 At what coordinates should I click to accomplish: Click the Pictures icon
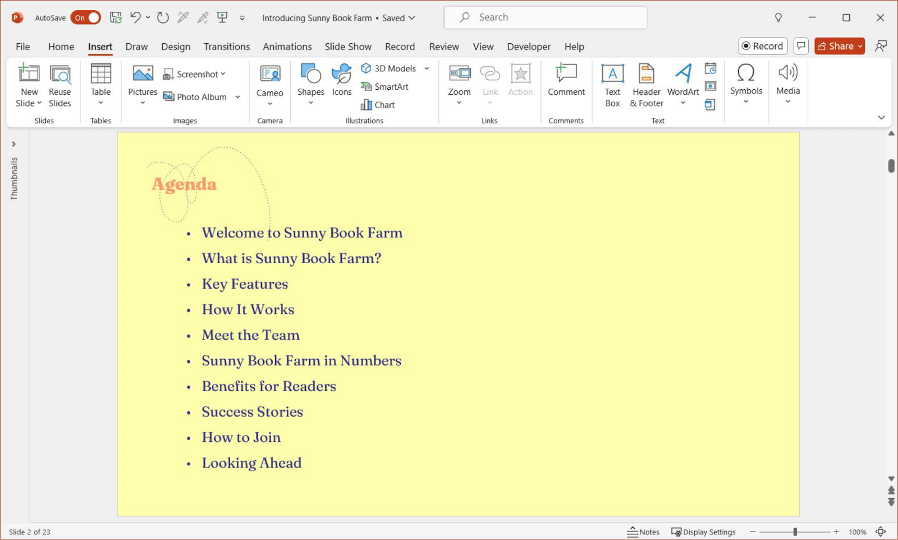point(143,74)
